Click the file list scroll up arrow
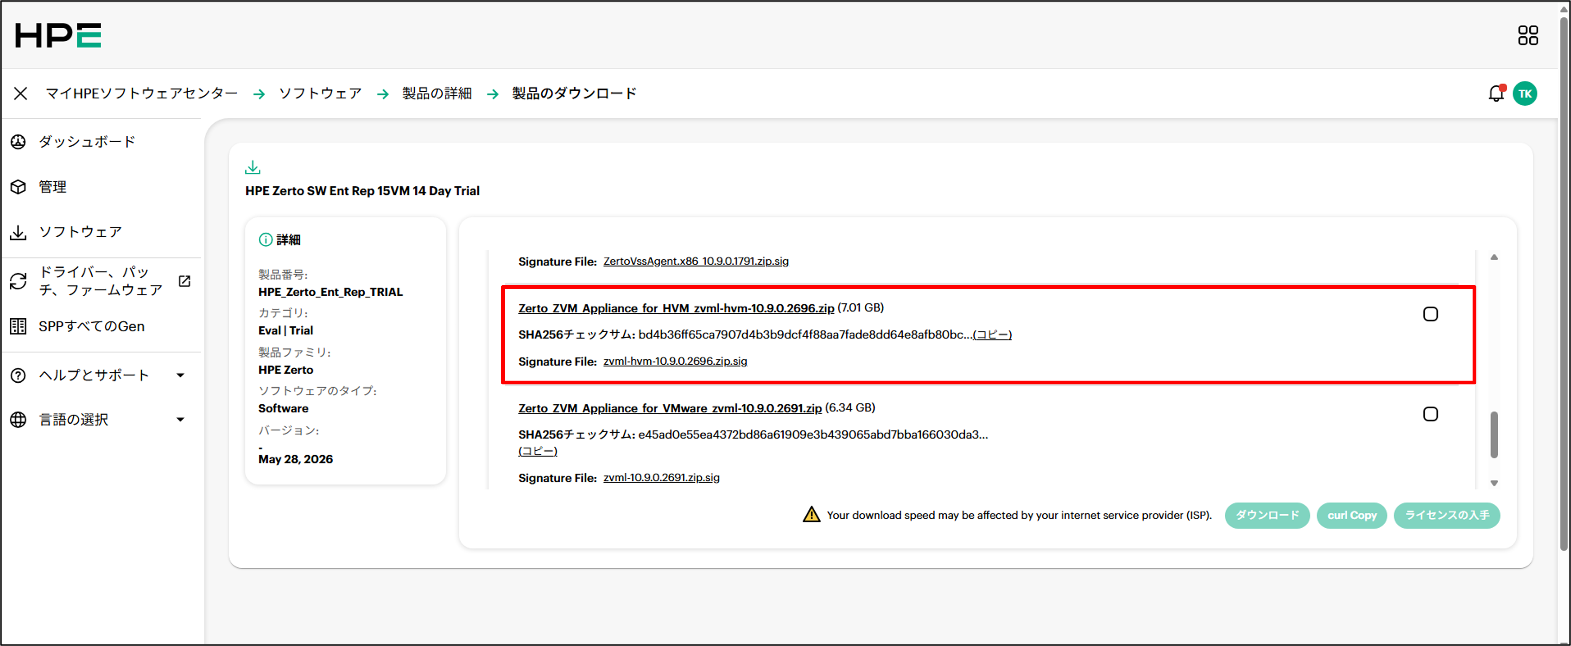The image size is (1571, 646). (1494, 257)
